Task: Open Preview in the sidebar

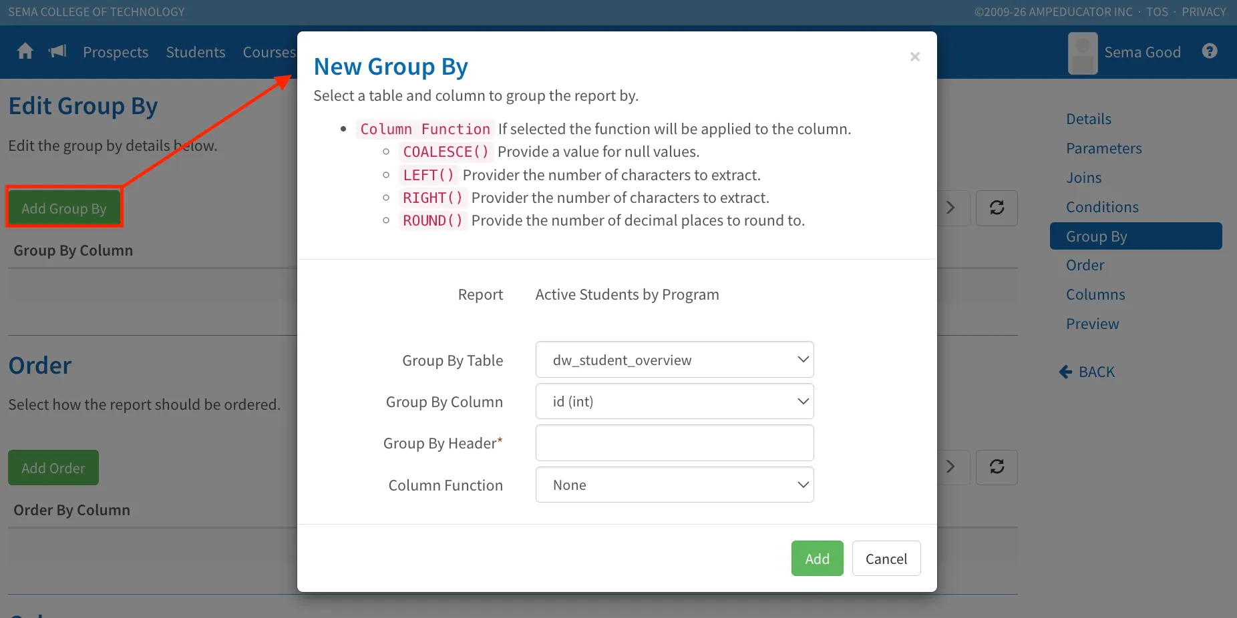Action: point(1093,324)
